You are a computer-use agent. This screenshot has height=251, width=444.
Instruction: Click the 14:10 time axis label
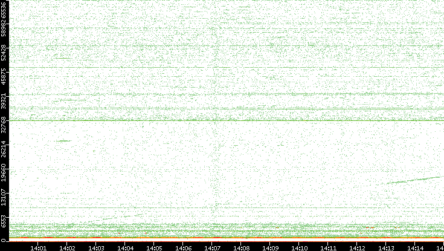coord(299,248)
